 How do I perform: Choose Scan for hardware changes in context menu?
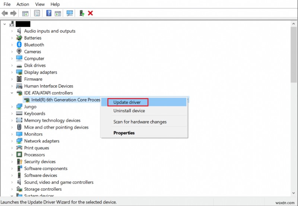click(x=144, y=121)
